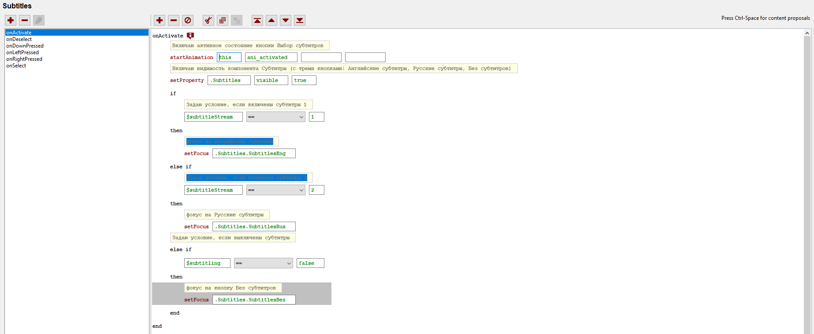814x334 pixels.
Task: Click the first $subtitleStream variable field
Action: click(213, 117)
